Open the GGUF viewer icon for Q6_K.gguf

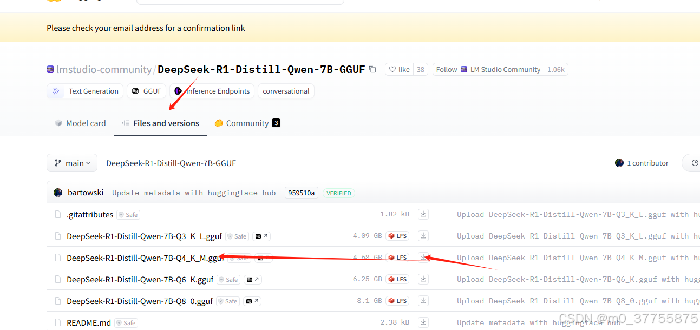[253, 280]
